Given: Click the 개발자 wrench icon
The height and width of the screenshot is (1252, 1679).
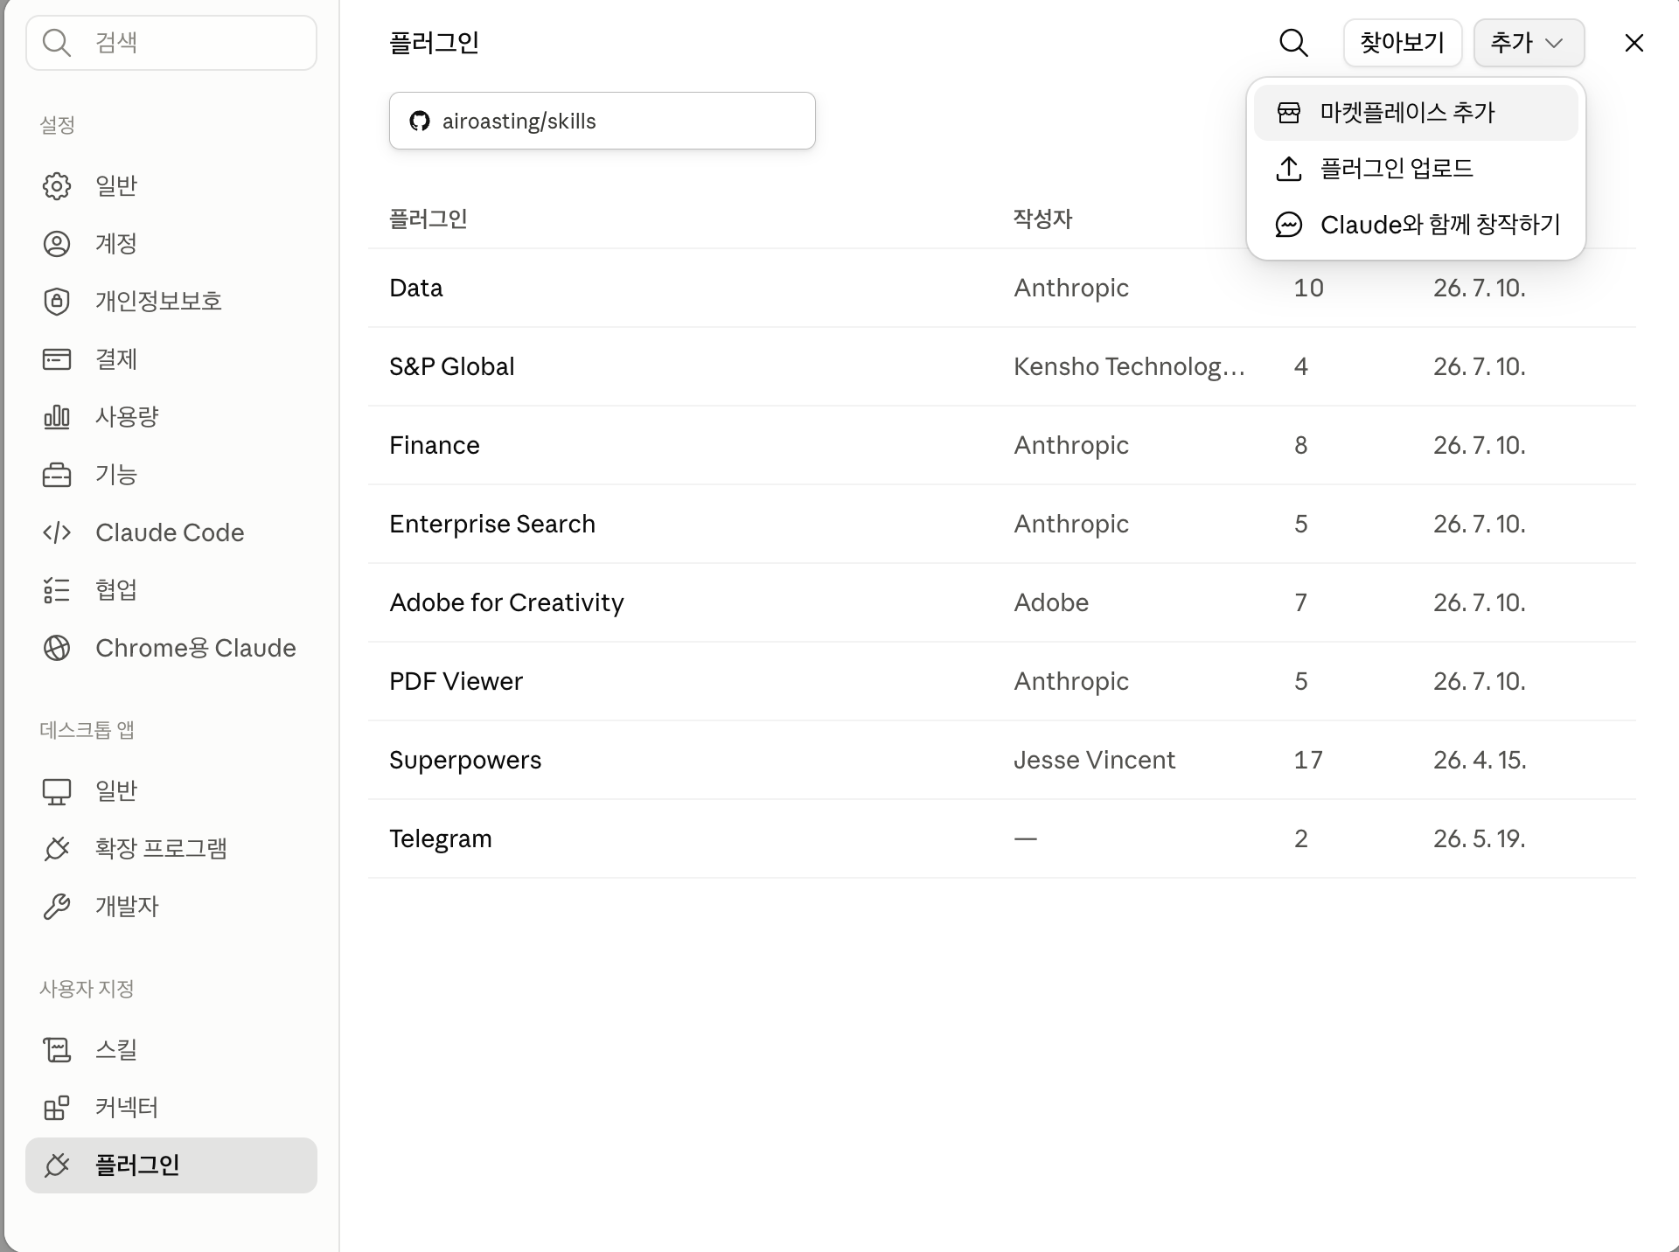Looking at the screenshot, I should (57, 907).
